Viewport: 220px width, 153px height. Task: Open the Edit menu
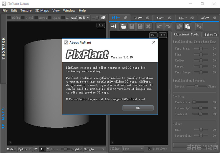click(14, 10)
